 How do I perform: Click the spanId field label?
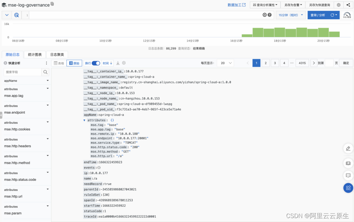89,200
